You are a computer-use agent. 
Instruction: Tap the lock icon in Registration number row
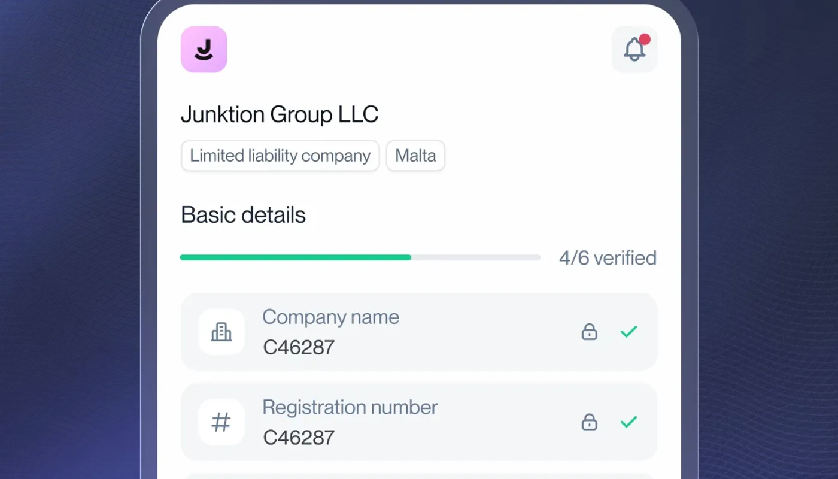pyautogui.click(x=590, y=422)
